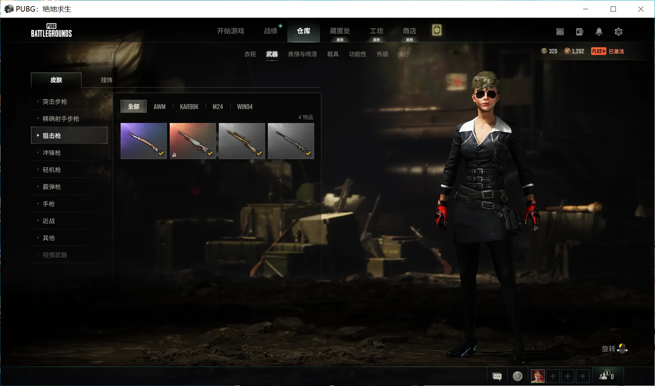Click the 4 物品 item count
Viewport: 655px width, 386px height.
point(306,117)
